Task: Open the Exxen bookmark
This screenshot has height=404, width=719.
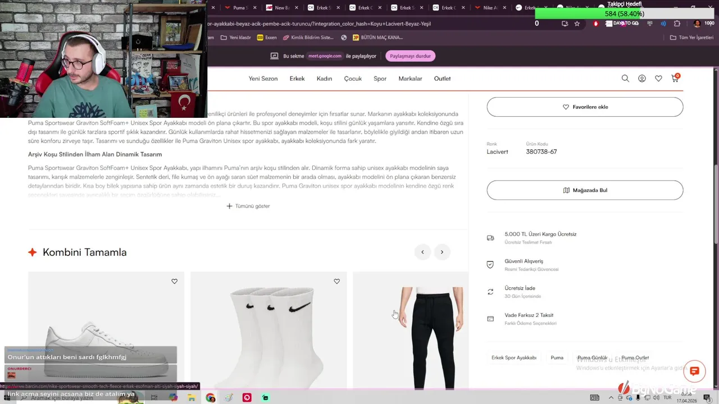Action: pos(267,38)
